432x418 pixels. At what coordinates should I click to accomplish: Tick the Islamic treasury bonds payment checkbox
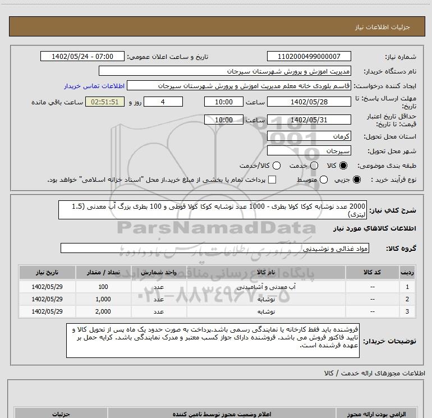272,180
